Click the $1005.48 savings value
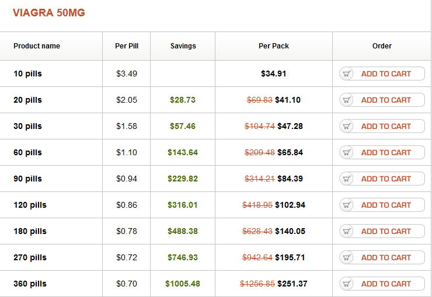 (x=183, y=284)
